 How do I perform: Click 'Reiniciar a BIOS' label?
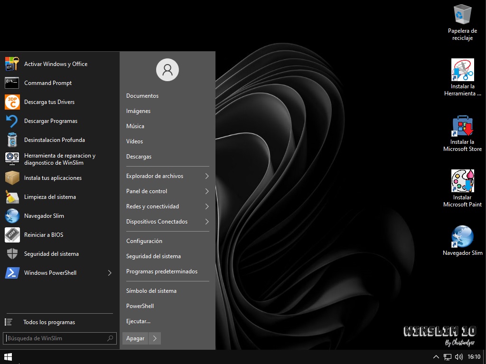point(44,235)
